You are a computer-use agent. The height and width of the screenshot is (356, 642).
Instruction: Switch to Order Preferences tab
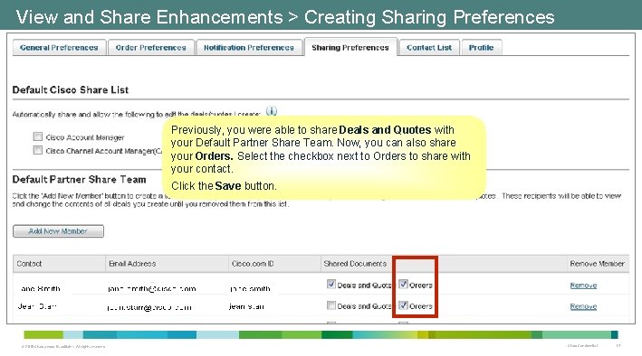(150, 47)
